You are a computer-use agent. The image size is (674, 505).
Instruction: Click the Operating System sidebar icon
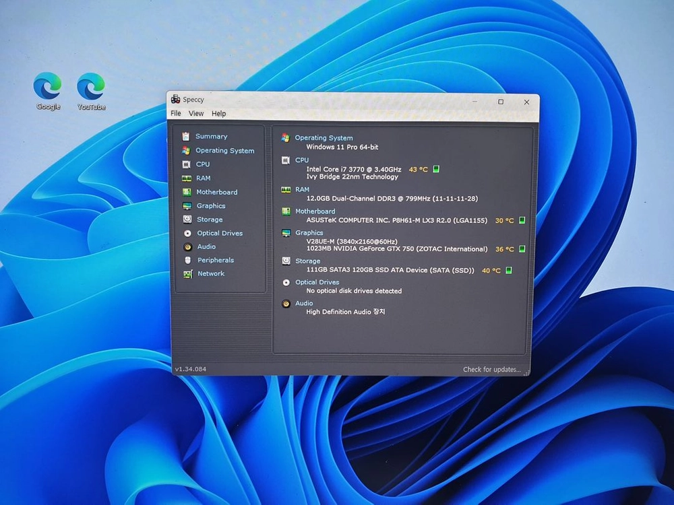pyautogui.click(x=186, y=150)
